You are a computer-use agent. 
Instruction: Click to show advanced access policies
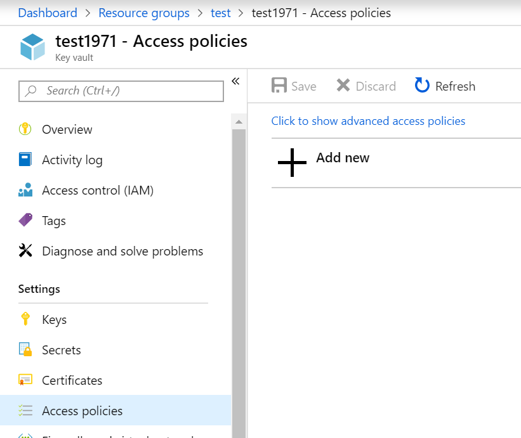(368, 121)
